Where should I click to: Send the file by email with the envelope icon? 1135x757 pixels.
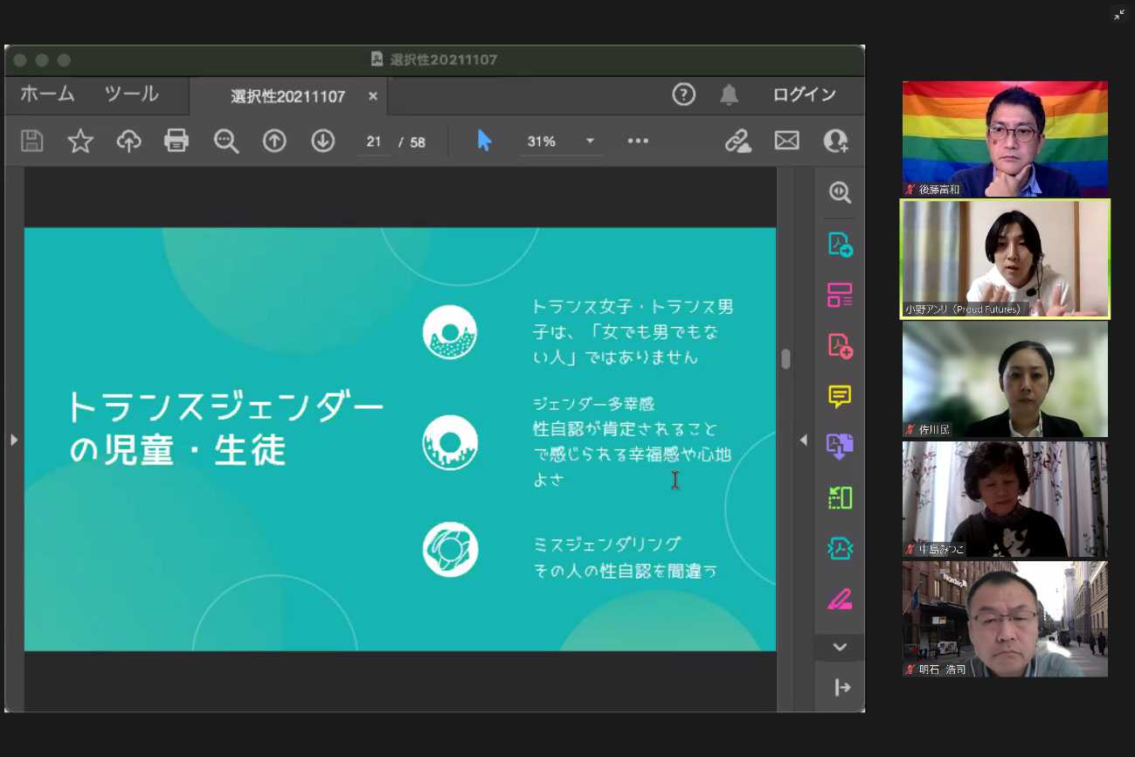[x=786, y=141]
